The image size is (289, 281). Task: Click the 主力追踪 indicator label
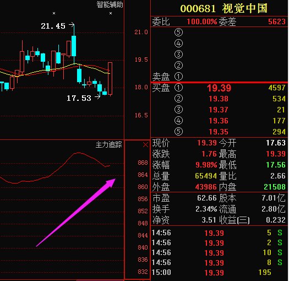(x=109, y=145)
